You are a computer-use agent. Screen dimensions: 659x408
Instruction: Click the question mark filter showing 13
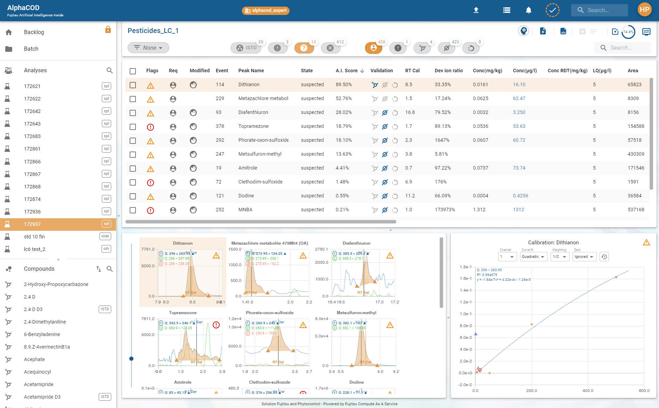click(x=304, y=48)
